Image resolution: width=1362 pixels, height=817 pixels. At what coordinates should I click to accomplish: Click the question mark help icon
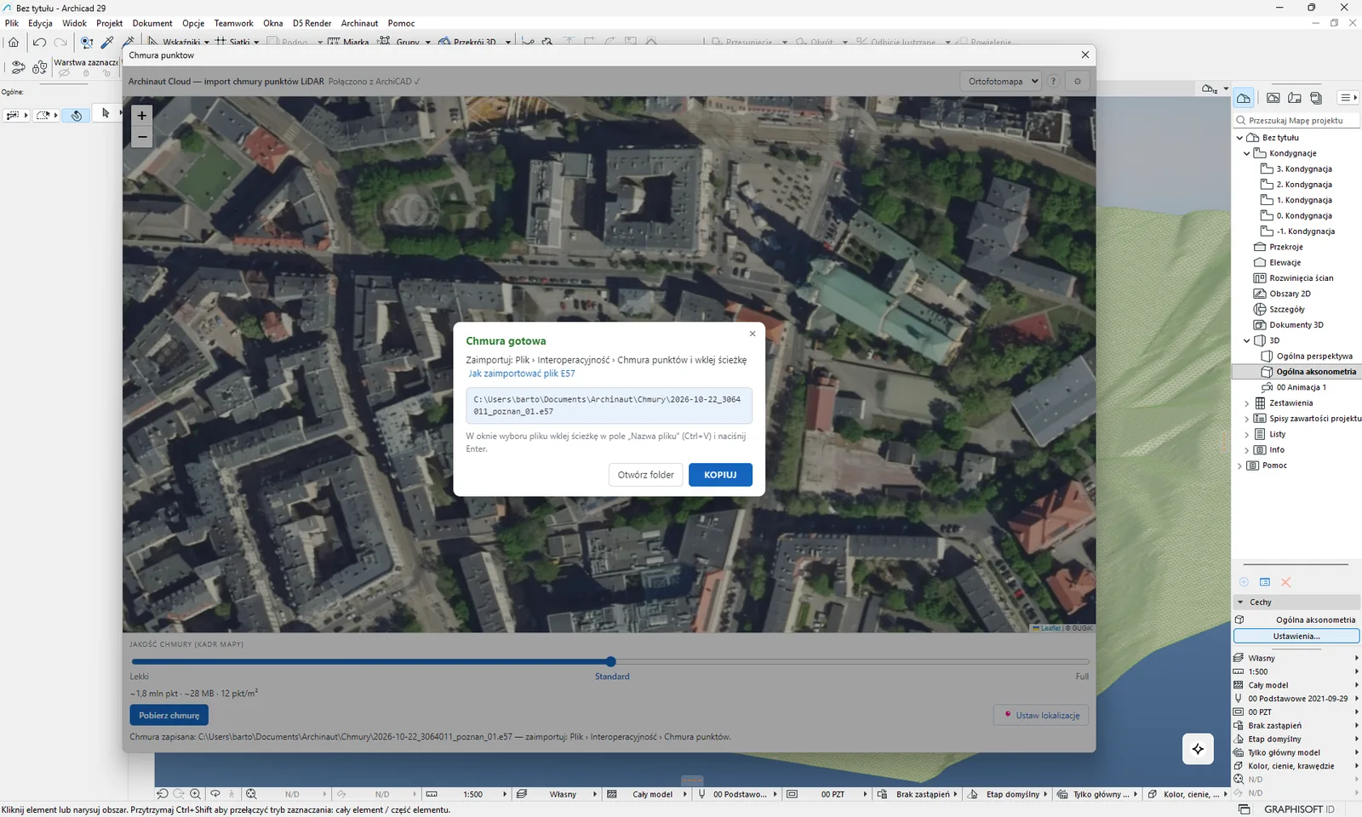1053,81
